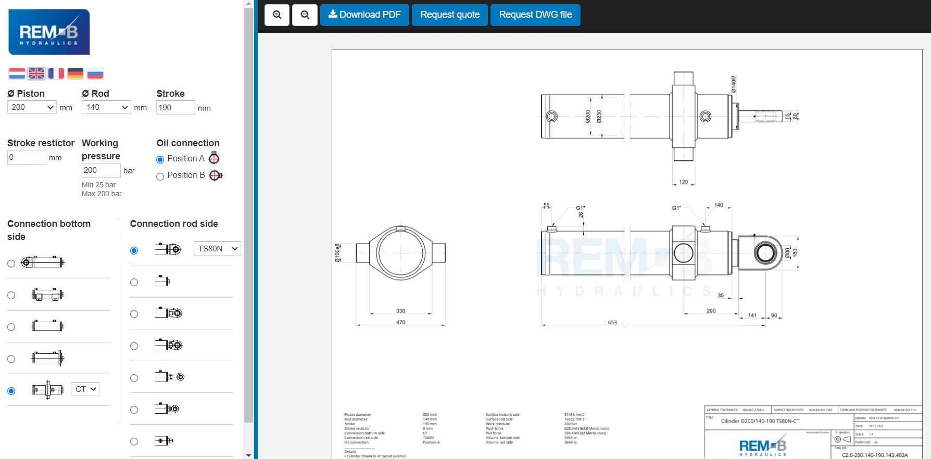Click fourth rod side connection icon
The height and width of the screenshot is (459, 931).
169,345
